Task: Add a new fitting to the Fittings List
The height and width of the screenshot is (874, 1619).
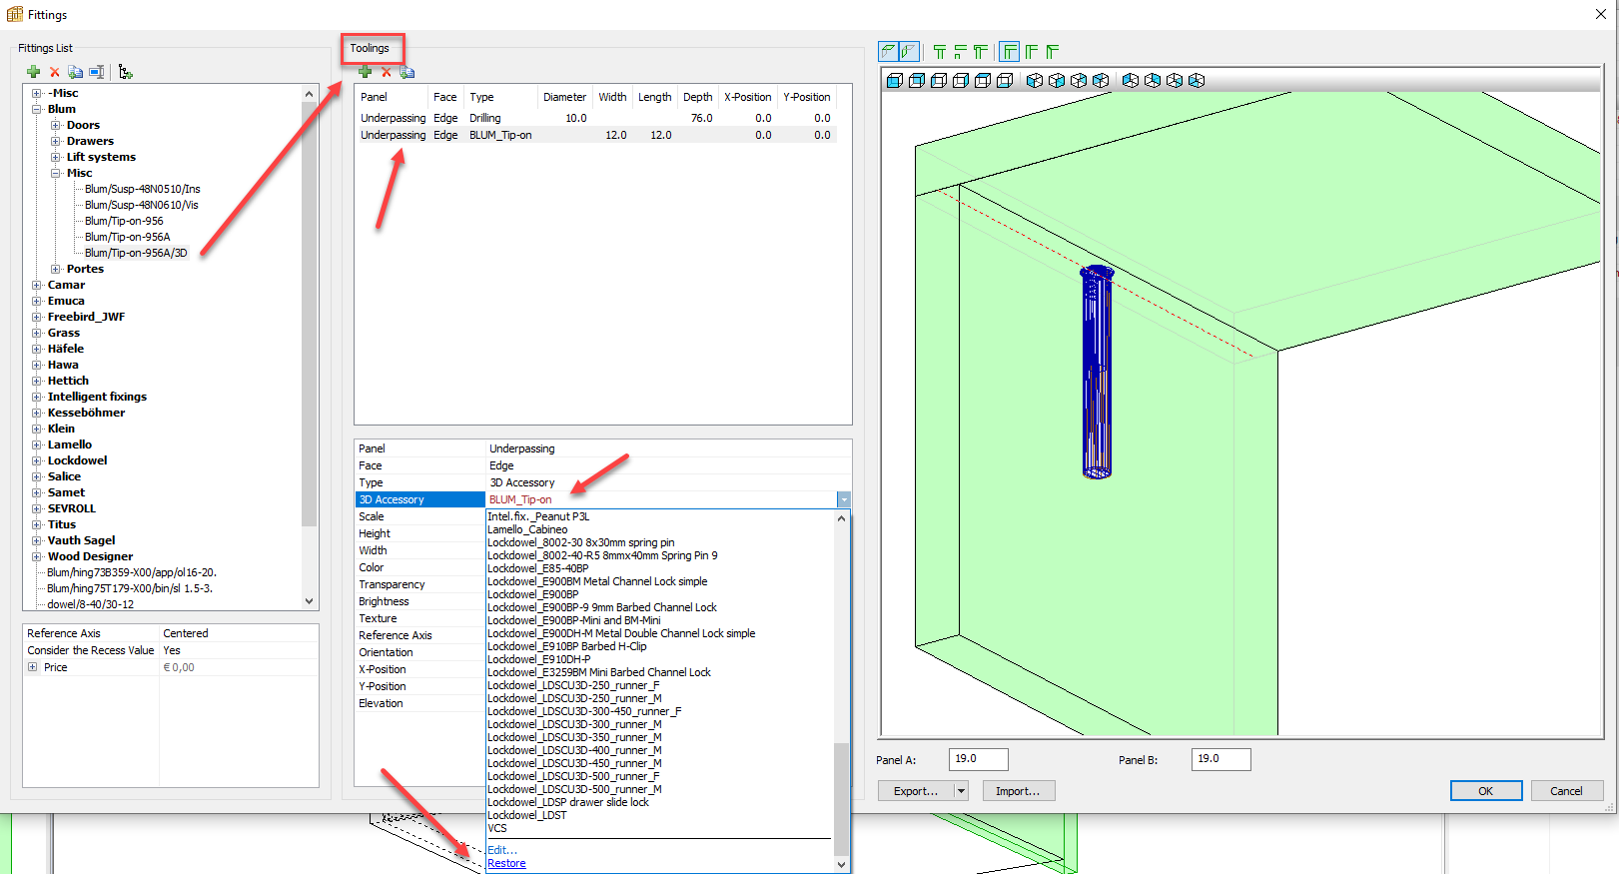Action: coord(34,72)
